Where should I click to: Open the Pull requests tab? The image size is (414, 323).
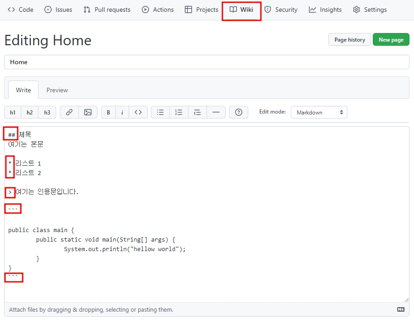coord(107,10)
